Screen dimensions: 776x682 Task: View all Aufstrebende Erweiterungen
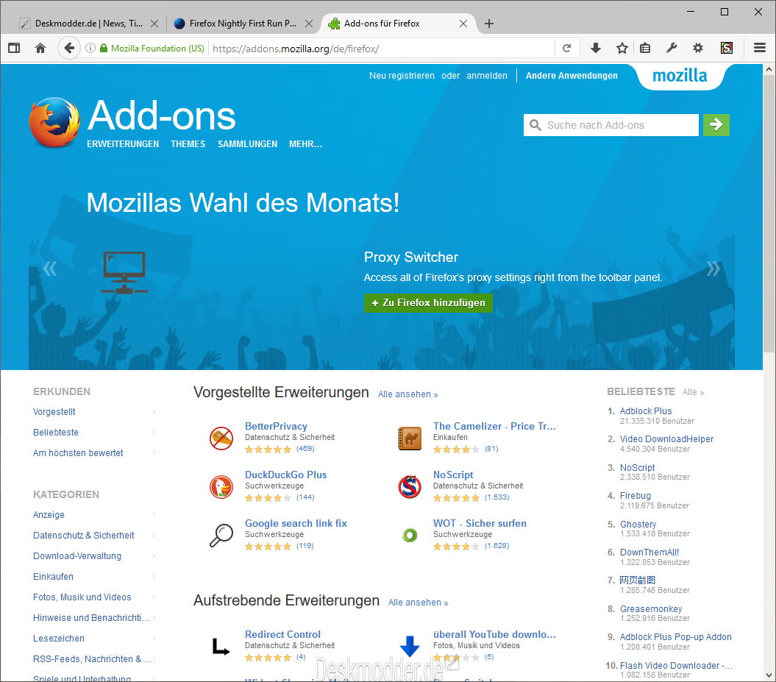pos(419,603)
